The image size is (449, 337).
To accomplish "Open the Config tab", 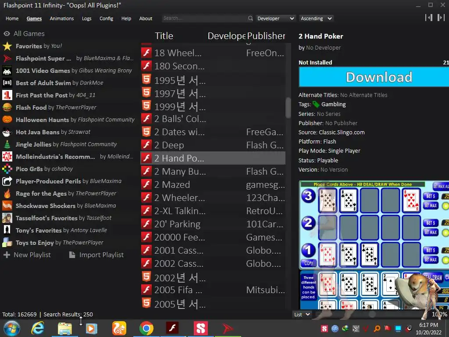I will click(106, 18).
